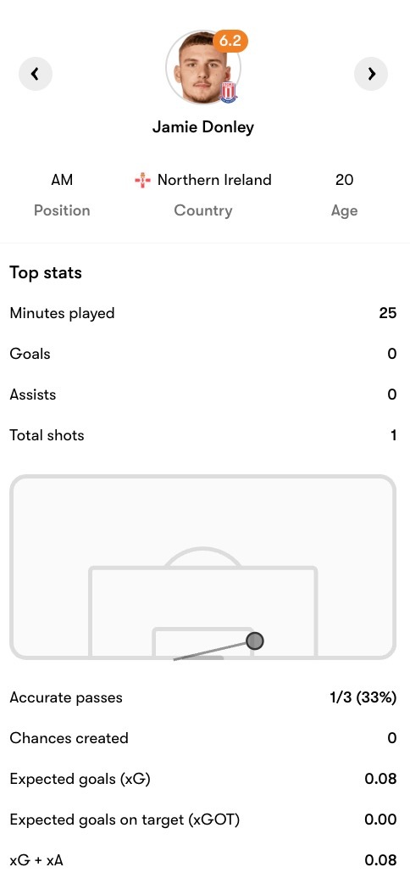Click the Chances created stat row
This screenshot has width=410, height=884.
tap(202, 738)
